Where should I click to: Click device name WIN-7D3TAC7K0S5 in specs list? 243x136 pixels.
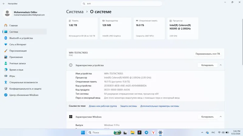pos(113,74)
